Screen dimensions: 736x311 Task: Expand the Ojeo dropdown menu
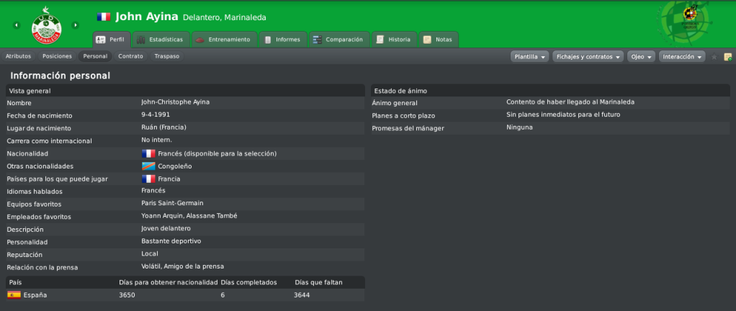point(641,56)
